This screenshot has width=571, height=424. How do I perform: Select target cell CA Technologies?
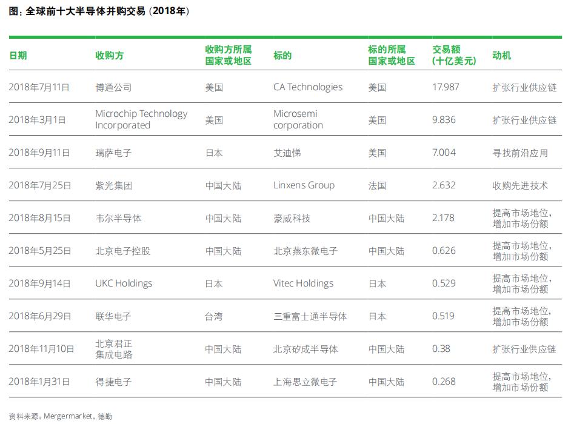[308, 87]
